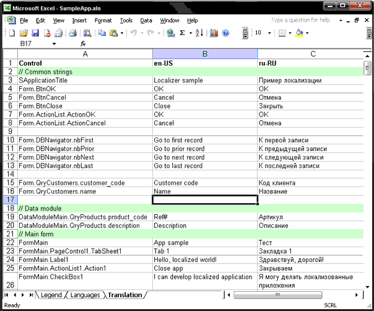374x311 pixels.
Task: Click the horizontal scrollbar thumb
Action: tap(277, 295)
